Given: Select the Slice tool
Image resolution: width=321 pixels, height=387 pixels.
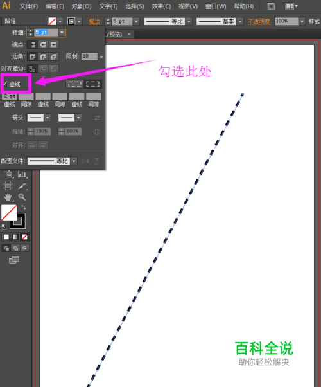Looking at the screenshot, I should point(22,186).
